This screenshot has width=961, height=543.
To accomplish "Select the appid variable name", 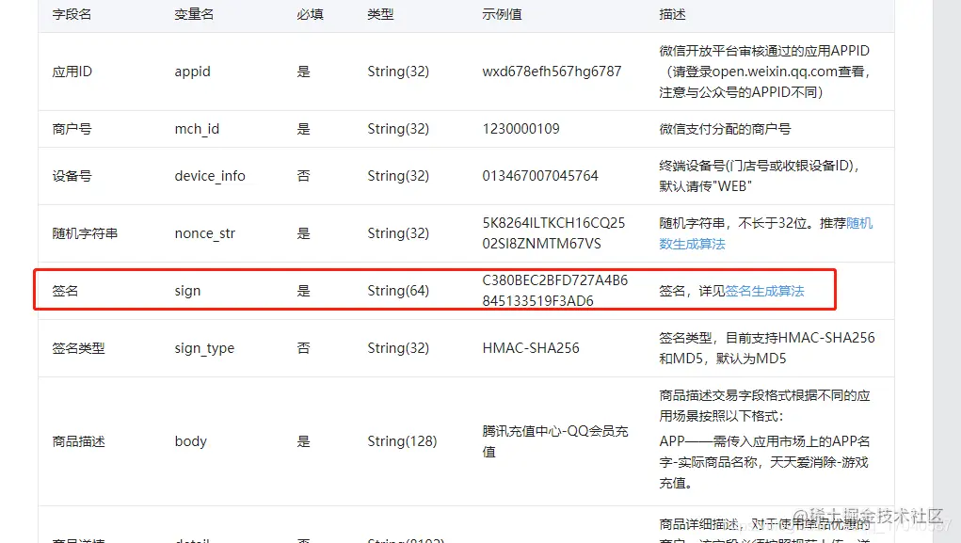I will 192,72.
